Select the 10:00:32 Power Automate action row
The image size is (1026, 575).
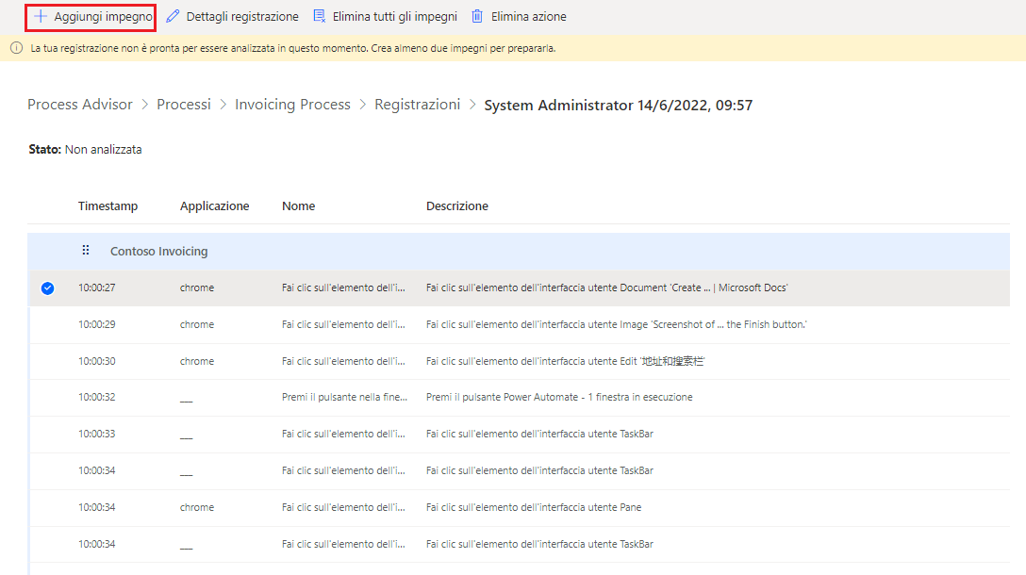pyautogui.click(x=519, y=398)
